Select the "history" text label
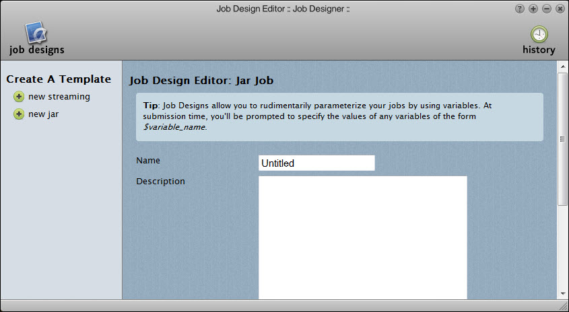569x312 pixels. [539, 50]
